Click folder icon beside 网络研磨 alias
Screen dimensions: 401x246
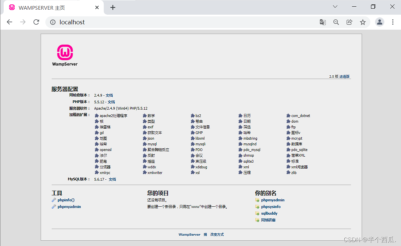click(257, 220)
